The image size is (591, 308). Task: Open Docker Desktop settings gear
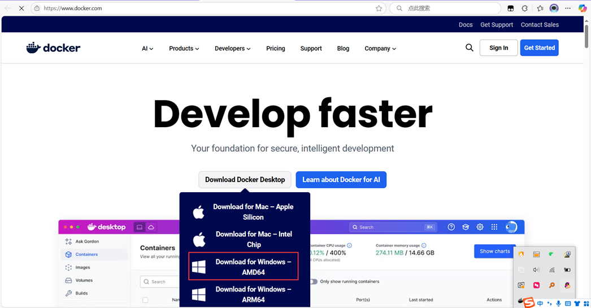(480, 227)
